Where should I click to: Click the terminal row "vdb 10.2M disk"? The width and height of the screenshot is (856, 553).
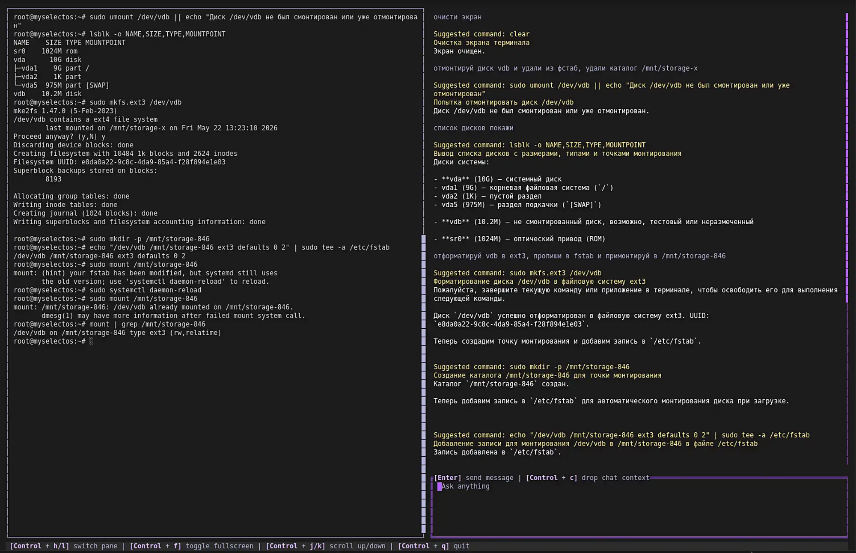pyautogui.click(x=47, y=94)
